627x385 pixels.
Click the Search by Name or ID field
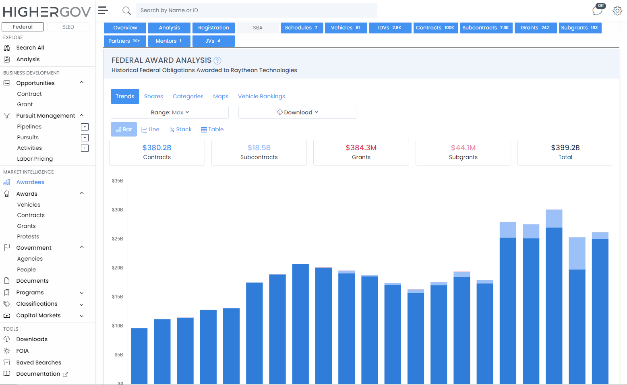pyautogui.click(x=257, y=10)
